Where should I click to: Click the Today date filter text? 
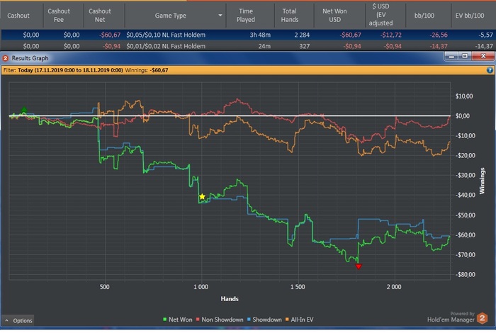(x=70, y=70)
